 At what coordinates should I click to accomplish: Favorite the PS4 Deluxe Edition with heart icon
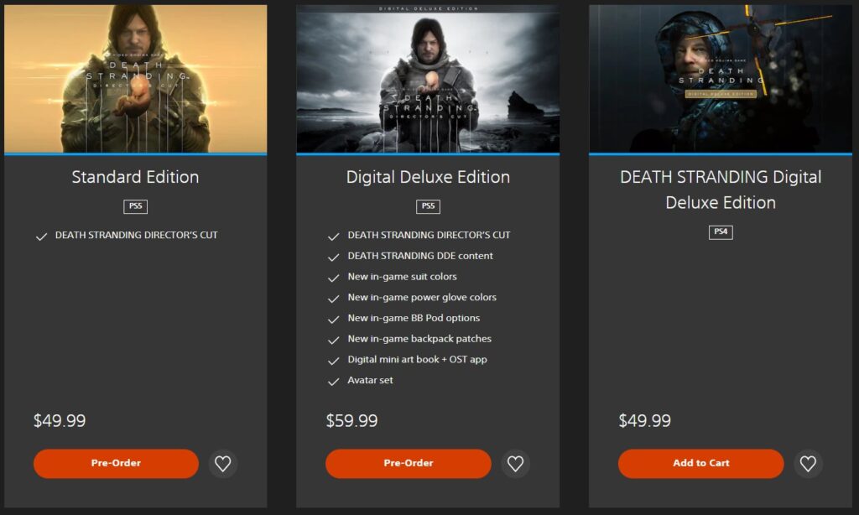pos(808,463)
